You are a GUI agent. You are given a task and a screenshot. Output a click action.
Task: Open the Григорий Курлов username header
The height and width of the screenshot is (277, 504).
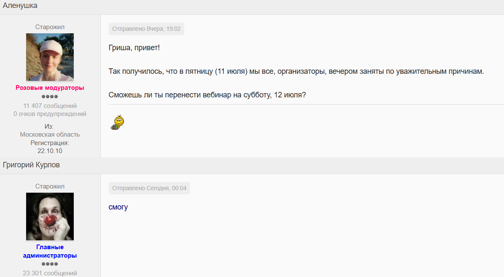[x=31, y=165]
